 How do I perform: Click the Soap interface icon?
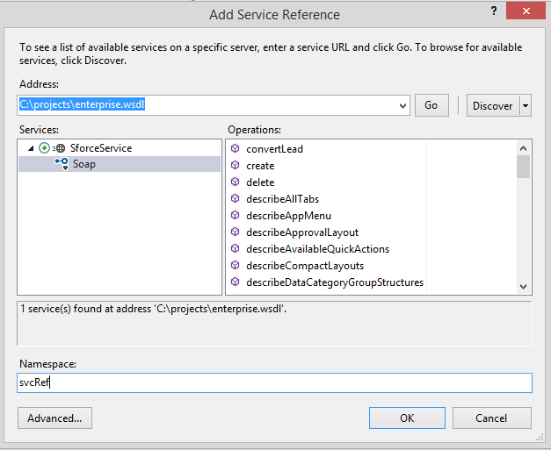click(61, 164)
